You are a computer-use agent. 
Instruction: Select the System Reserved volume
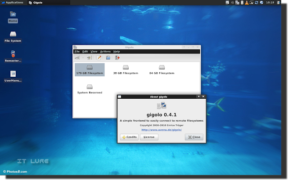pos(90,89)
